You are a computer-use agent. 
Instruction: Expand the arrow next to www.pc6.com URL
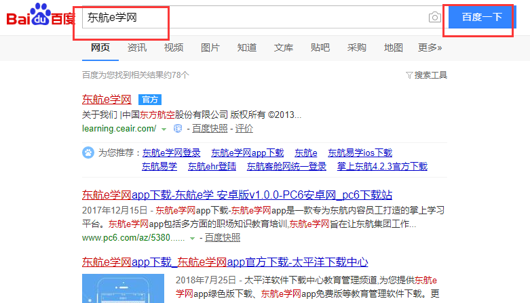pyautogui.click(x=192, y=239)
